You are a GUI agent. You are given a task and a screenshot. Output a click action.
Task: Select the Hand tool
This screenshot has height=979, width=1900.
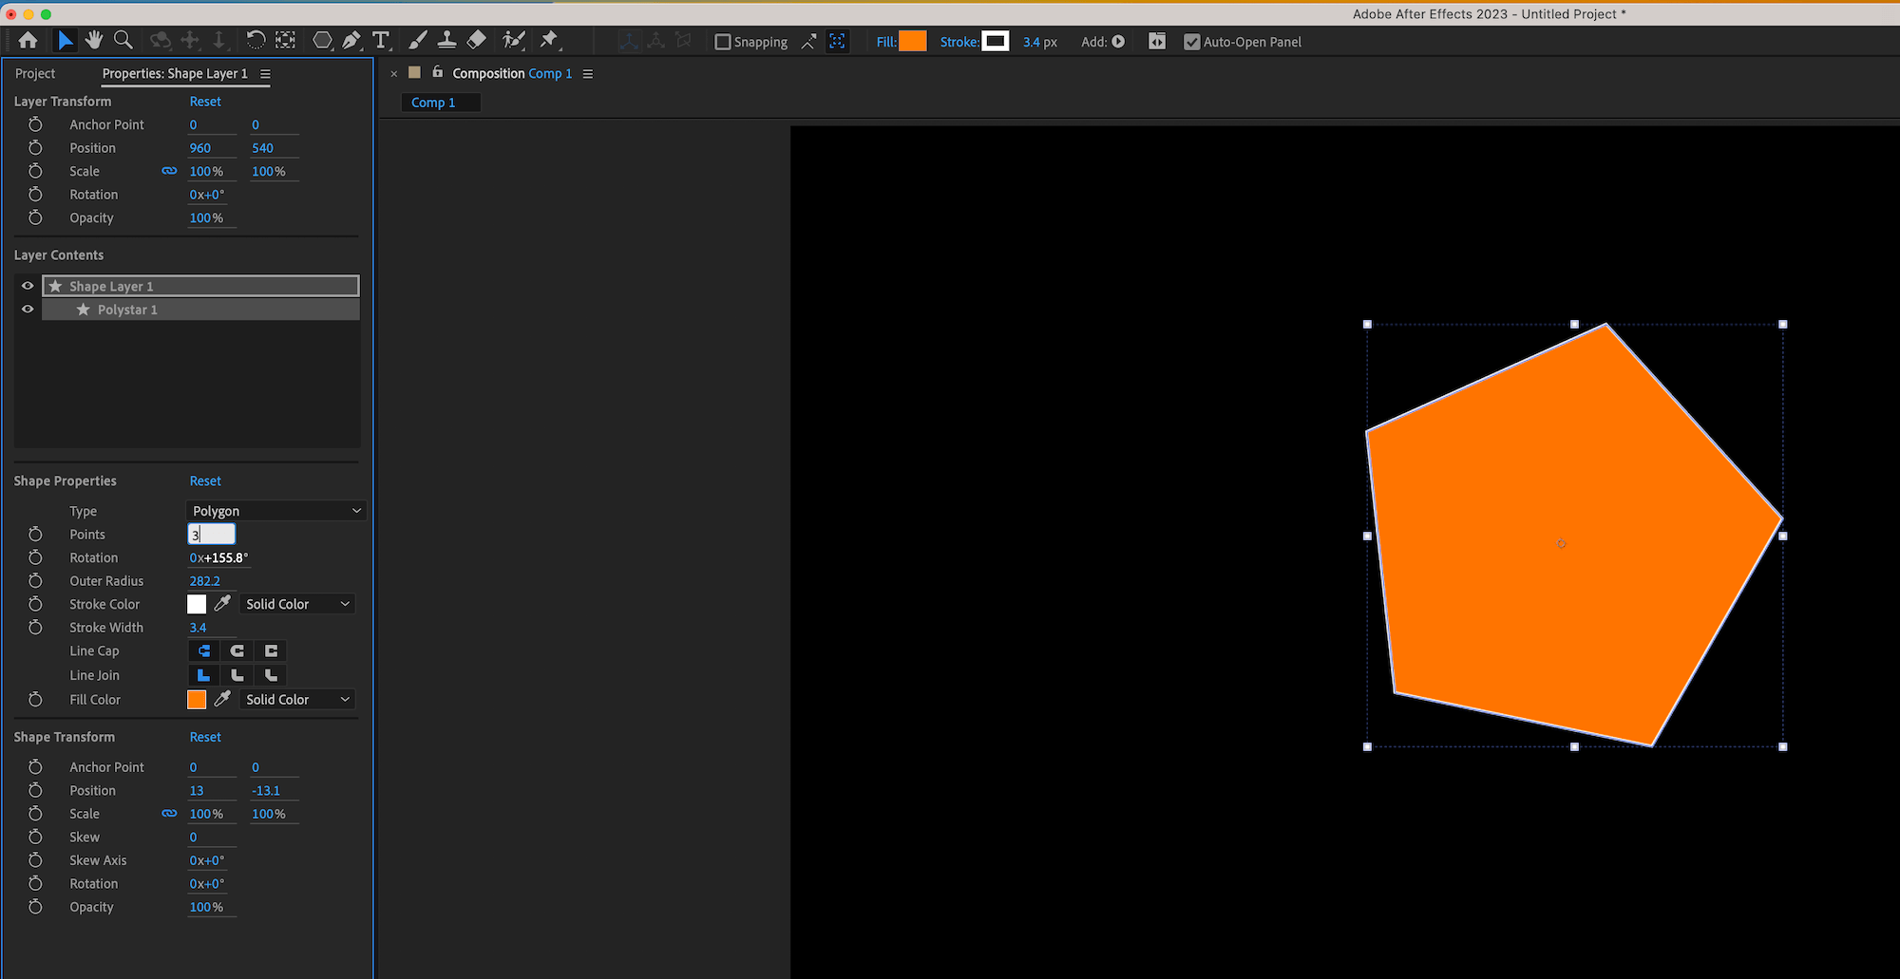(94, 40)
